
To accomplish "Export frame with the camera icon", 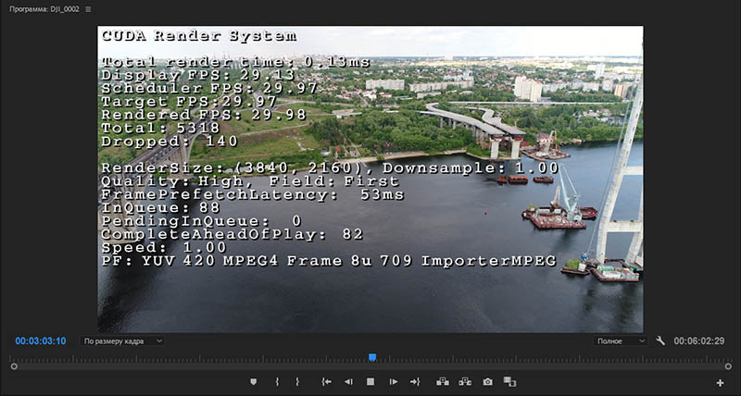I will (488, 382).
